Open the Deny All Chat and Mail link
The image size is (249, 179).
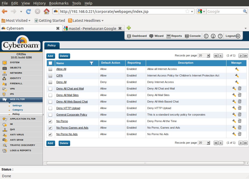(x=70, y=88)
